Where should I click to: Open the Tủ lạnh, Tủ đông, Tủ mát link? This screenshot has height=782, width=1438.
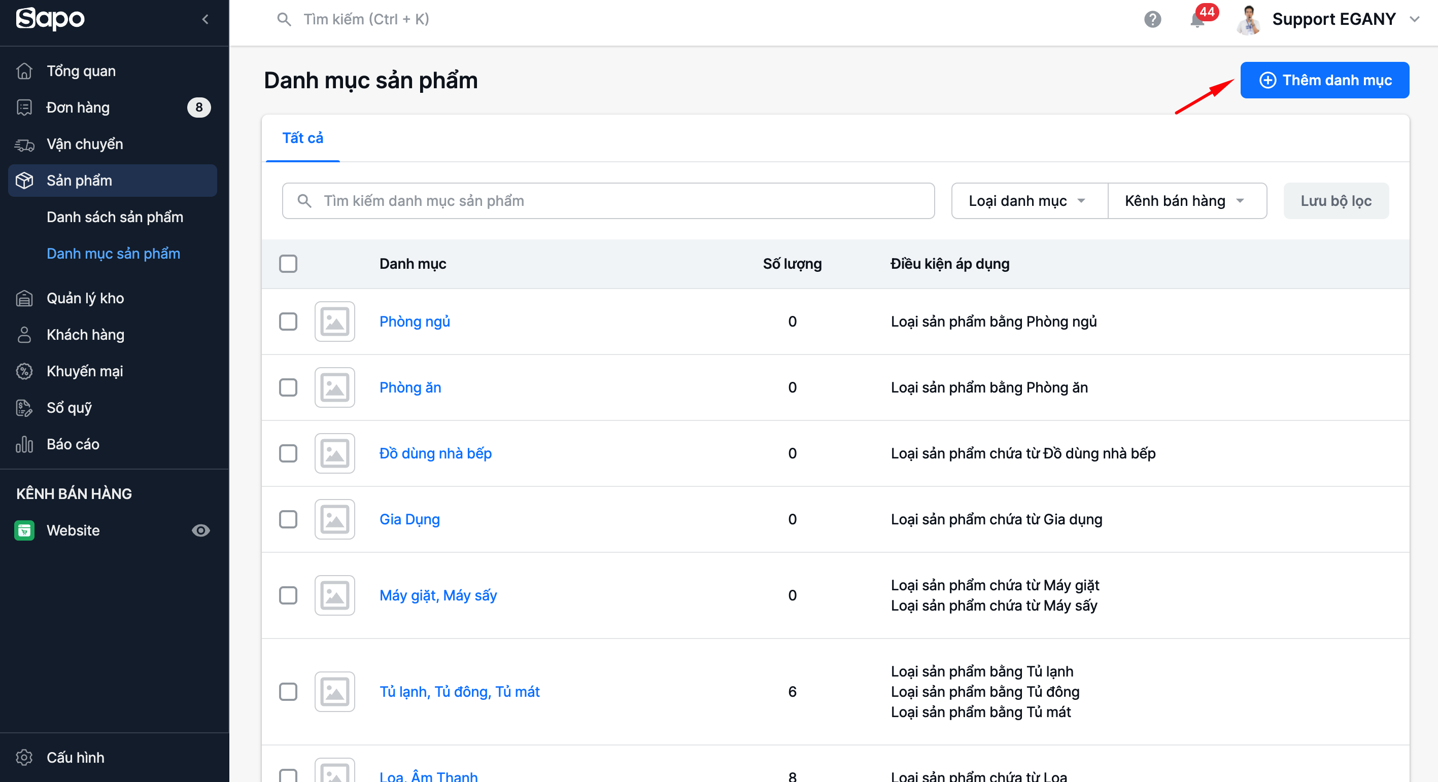click(x=459, y=692)
